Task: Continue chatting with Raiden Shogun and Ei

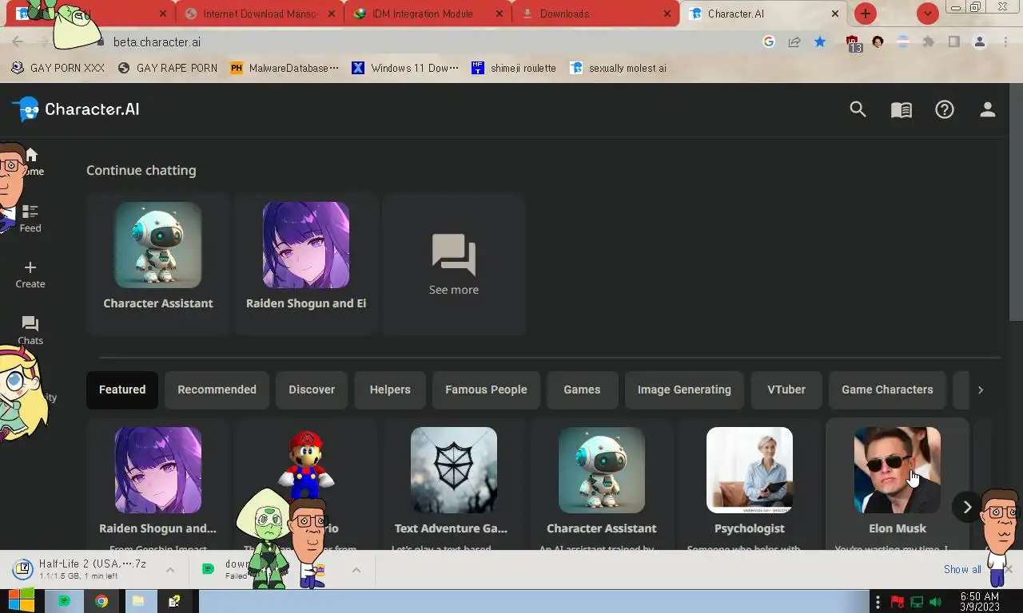Action: point(306,264)
